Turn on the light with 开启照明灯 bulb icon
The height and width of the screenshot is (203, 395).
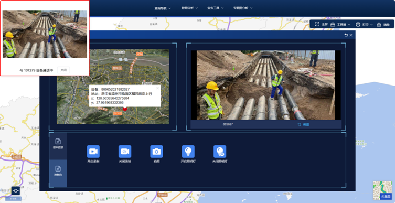tap(188, 152)
